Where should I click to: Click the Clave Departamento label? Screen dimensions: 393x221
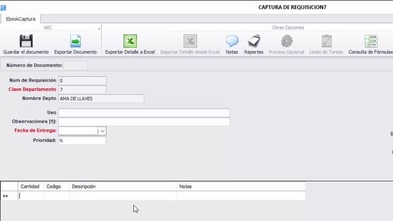[x=33, y=90]
